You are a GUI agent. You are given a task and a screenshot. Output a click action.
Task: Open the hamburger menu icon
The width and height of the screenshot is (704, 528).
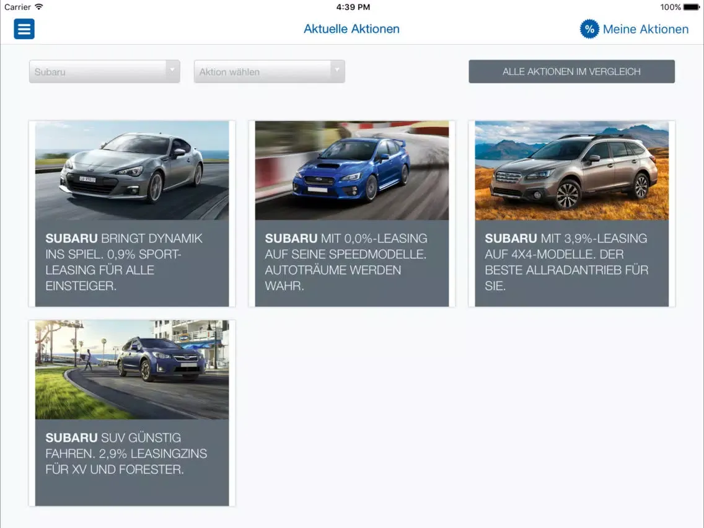coord(24,29)
